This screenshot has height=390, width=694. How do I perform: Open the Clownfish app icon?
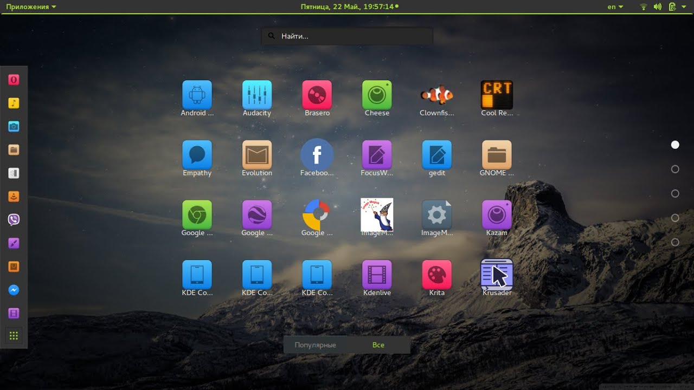coord(436,95)
